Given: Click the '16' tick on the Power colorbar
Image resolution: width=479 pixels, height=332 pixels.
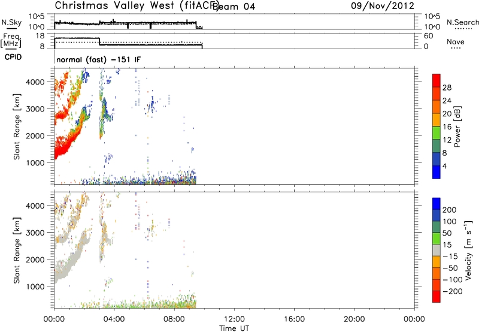Looking at the screenshot, I should point(447,127).
